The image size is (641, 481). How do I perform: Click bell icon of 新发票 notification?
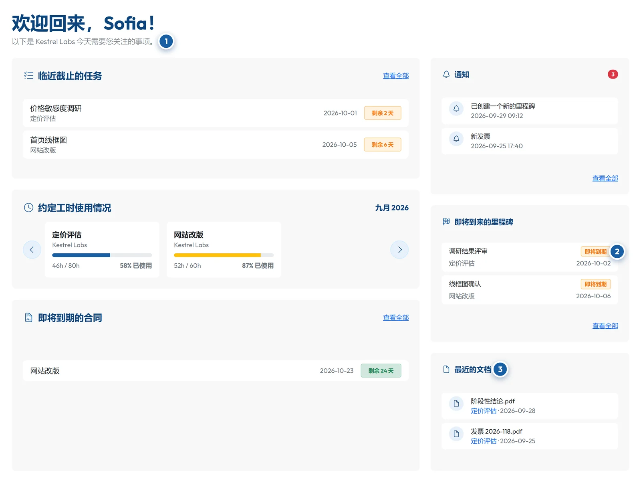pos(456,139)
